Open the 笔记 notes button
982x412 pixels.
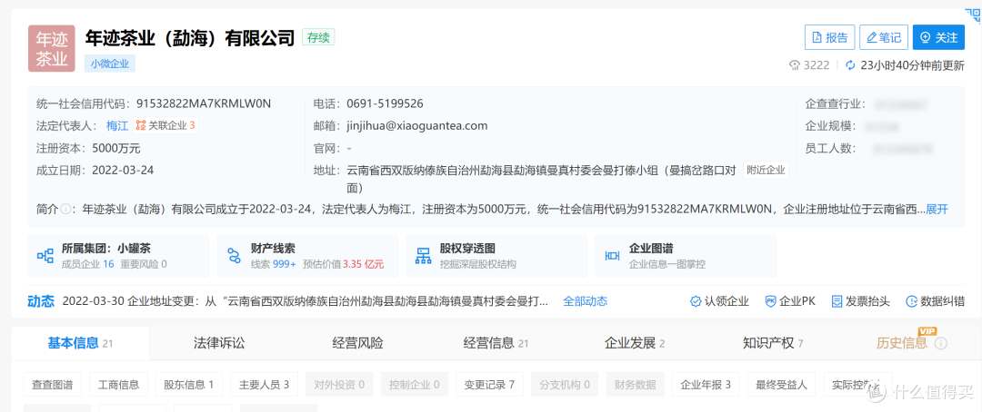click(x=884, y=37)
